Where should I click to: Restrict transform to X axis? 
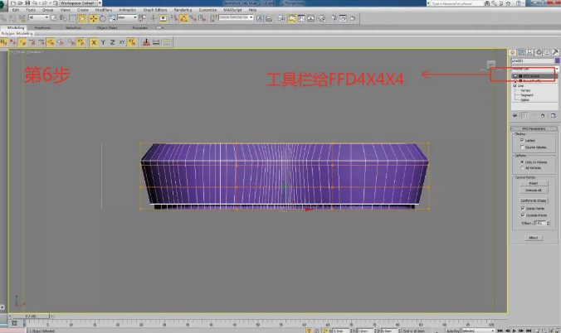pyautogui.click(x=93, y=41)
